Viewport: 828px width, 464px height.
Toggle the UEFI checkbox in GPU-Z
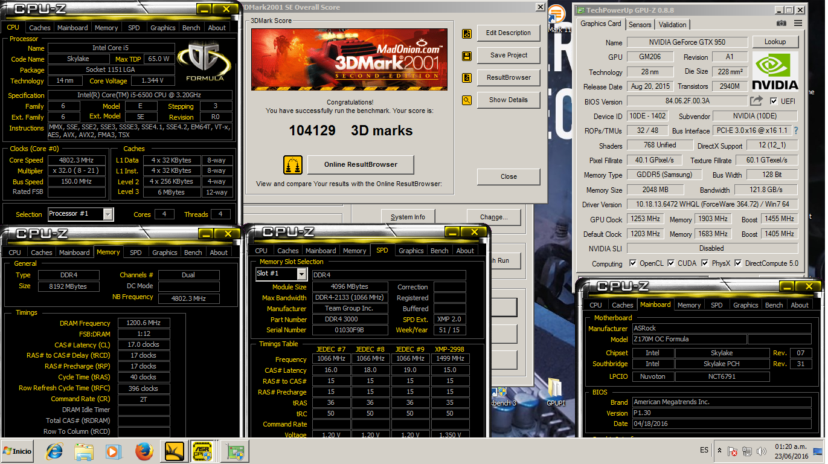tap(774, 101)
